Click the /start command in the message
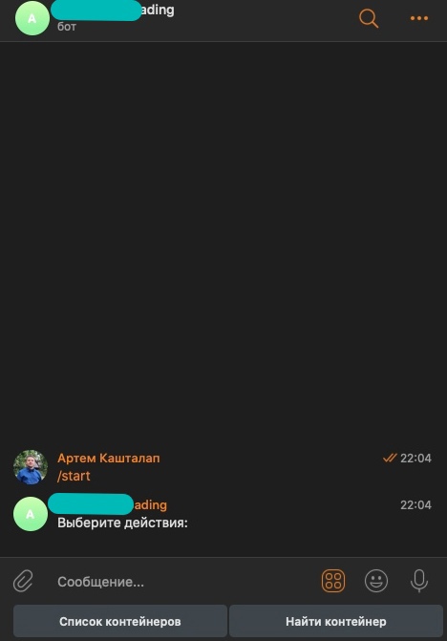Screen dimensions: 447x641 (x=74, y=476)
